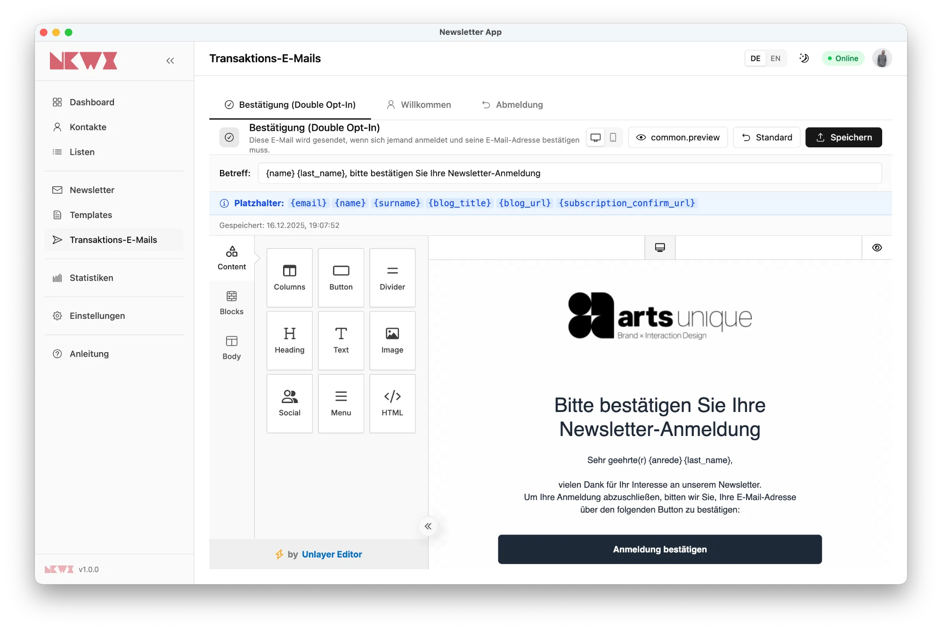Pick the Divider content tool

click(392, 277)
